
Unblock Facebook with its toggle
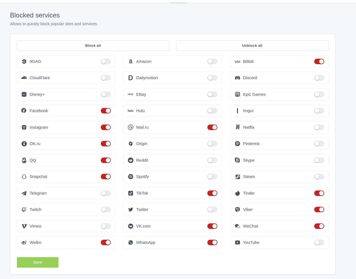point(106,111)
